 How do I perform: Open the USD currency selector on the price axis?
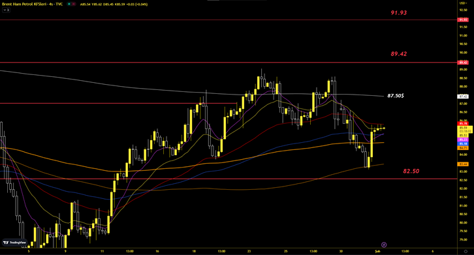462,3
